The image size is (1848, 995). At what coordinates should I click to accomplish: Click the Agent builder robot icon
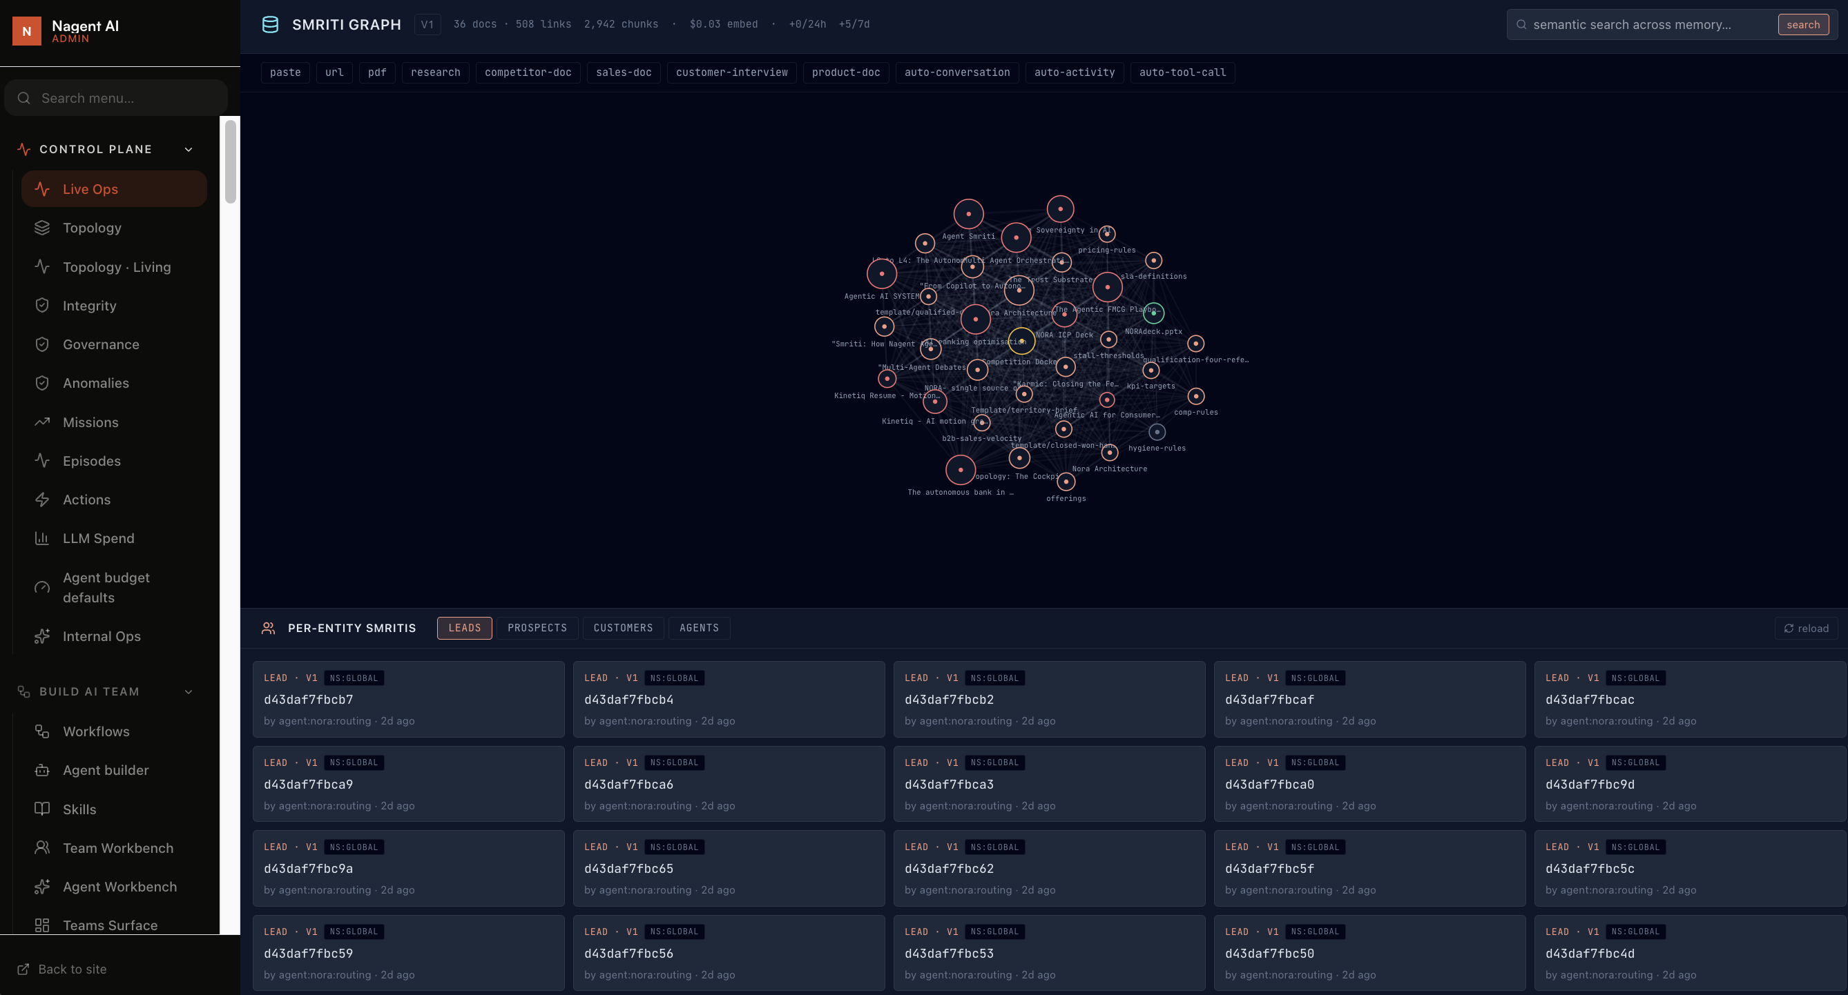(42, 770)
